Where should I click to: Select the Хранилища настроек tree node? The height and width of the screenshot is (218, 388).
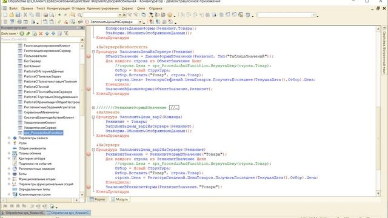tap(35, 194)
